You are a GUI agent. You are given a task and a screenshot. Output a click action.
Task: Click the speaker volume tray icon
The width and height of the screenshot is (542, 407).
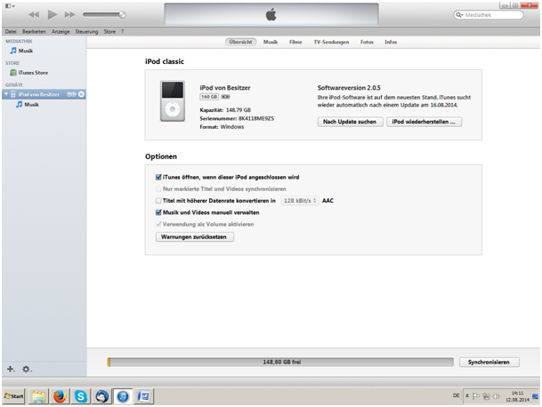[x=496, y=396]
